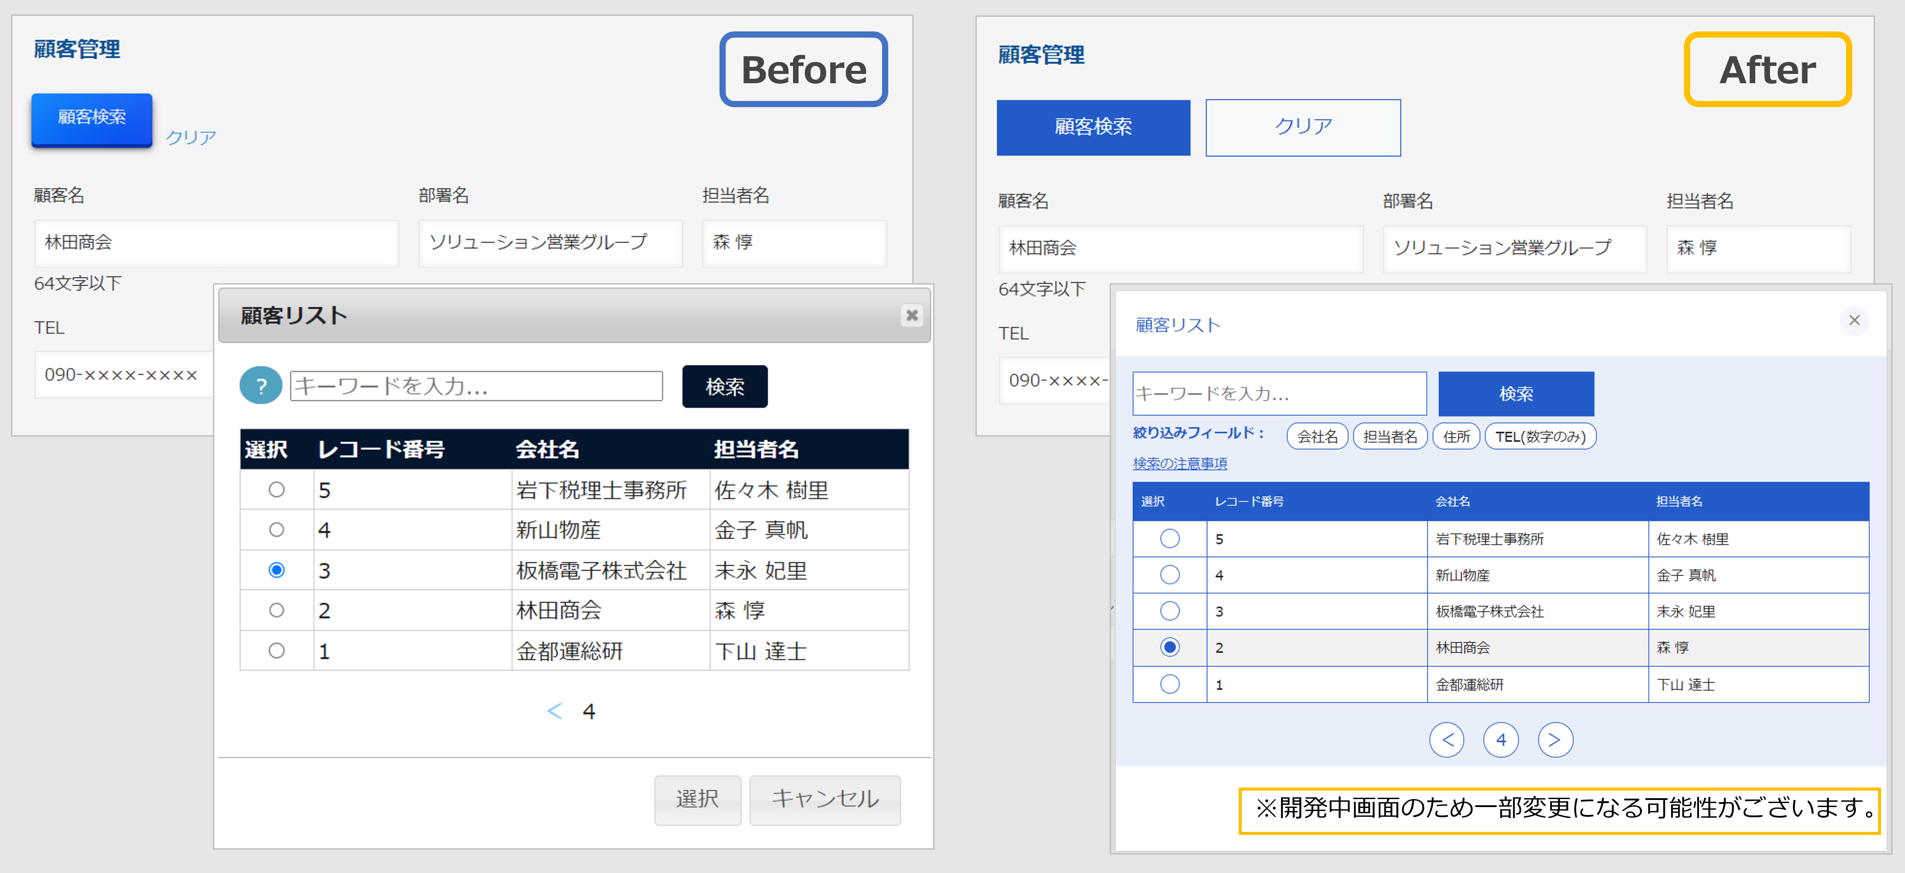Click 検索 button in Before dialog

click(x=725, y=386)
